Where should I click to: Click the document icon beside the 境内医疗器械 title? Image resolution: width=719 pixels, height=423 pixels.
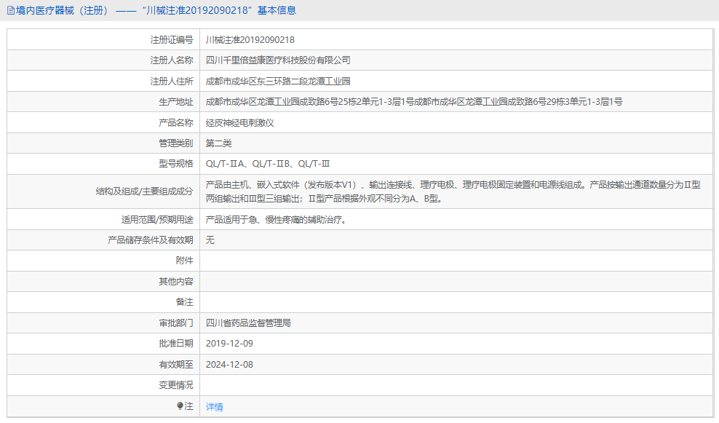click(x=10, y=10)
